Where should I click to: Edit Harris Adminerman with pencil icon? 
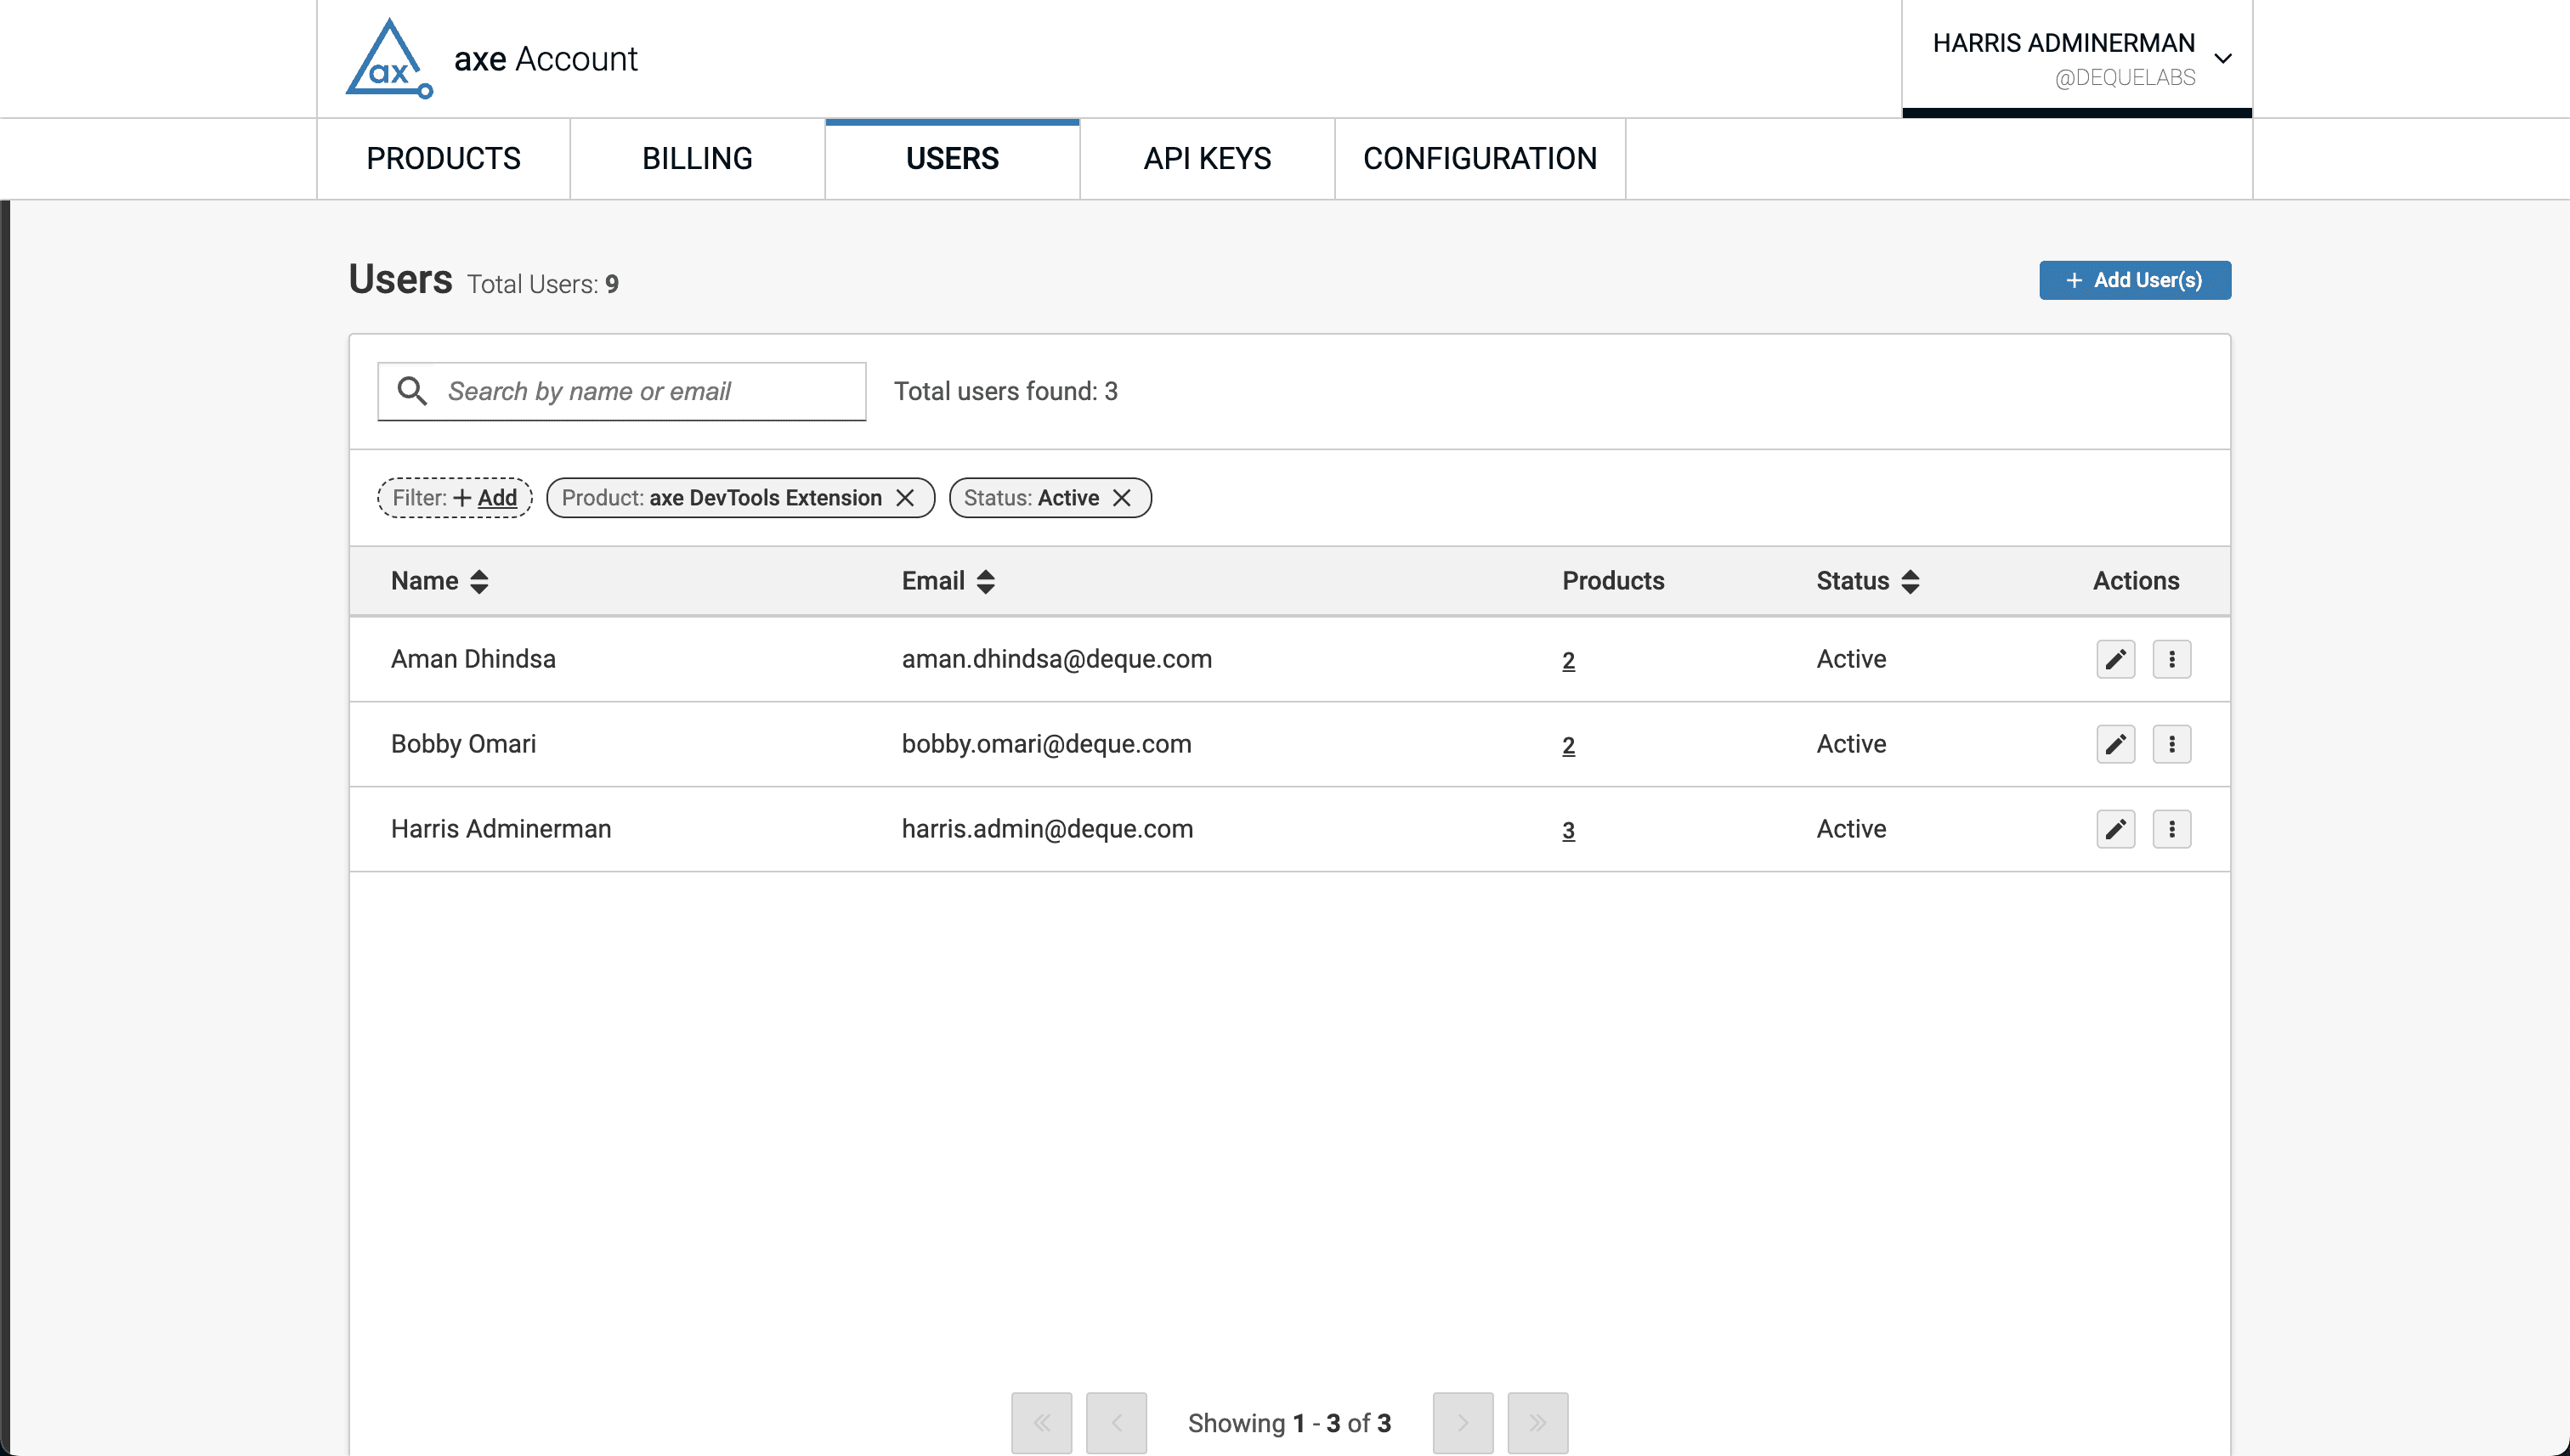(x=2114, y=829)
